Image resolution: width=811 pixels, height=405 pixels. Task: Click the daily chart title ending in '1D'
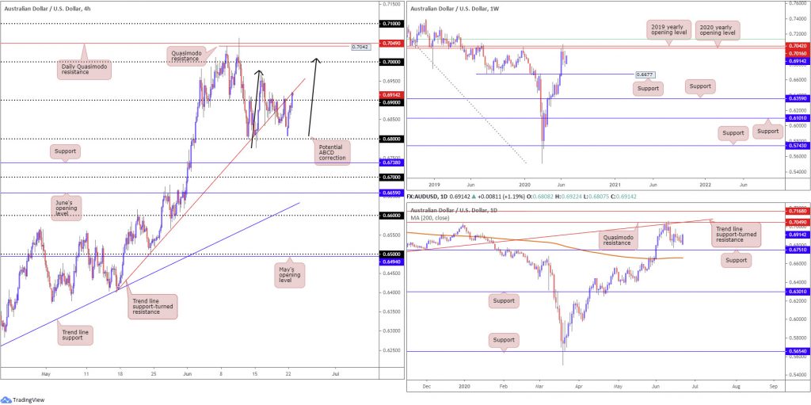point(455,208)
